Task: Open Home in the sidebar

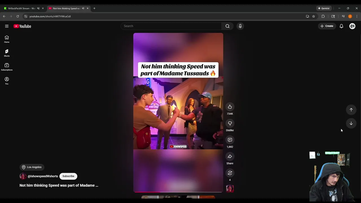Action: [x=7, y=39]
